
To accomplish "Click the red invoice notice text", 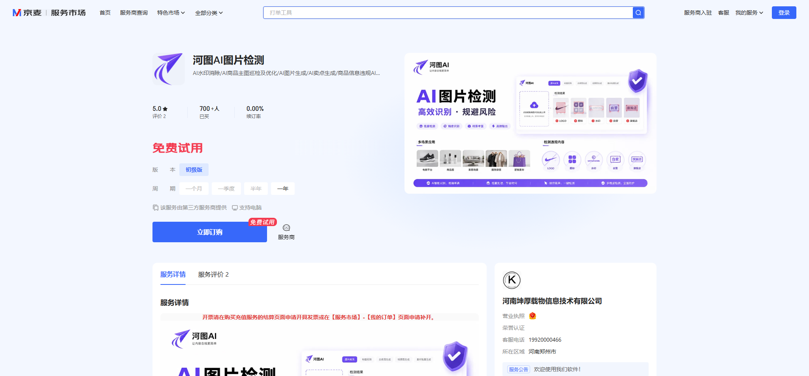I will [x=320, y=317].
